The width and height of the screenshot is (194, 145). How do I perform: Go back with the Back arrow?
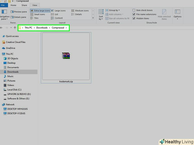(x=1, y=28)
